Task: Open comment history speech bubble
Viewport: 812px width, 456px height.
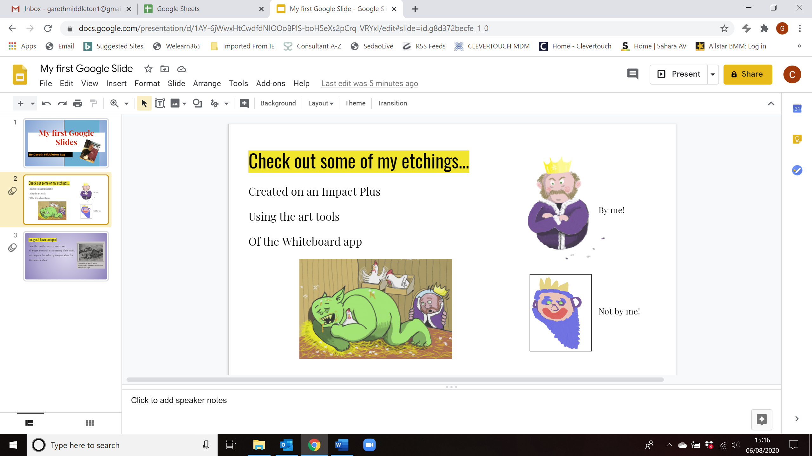Action: click(632, 74)
